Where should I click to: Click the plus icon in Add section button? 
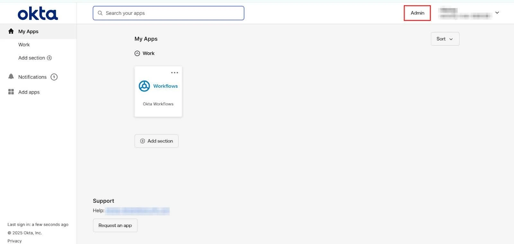pyautogui.click(x=143, y=141)
